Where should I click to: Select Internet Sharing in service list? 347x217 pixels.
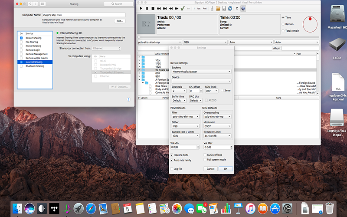[x=35, y=62]
